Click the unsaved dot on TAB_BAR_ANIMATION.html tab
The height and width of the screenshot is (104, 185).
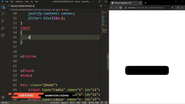tap(34, 6)
